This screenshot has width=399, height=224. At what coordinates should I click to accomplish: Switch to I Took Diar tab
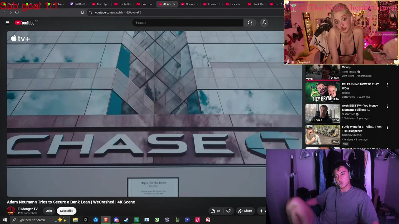point(256,4)
